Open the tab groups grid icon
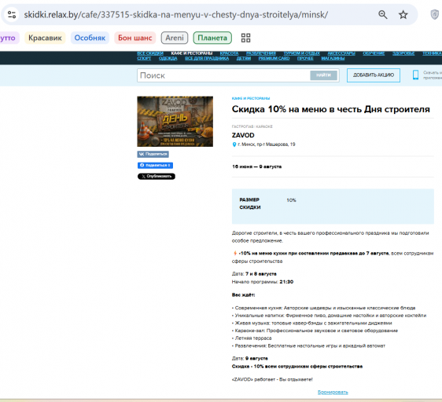442x402 pixels. [x=245, y=38]
